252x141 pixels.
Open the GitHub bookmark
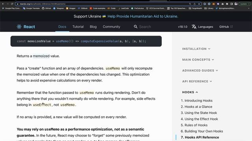[x=46, y=8]
